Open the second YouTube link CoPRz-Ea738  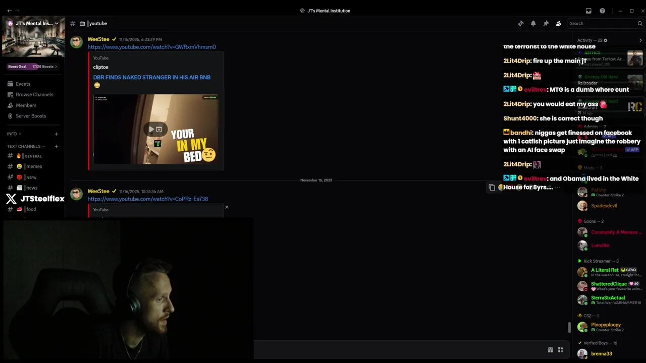click(147, 199)
